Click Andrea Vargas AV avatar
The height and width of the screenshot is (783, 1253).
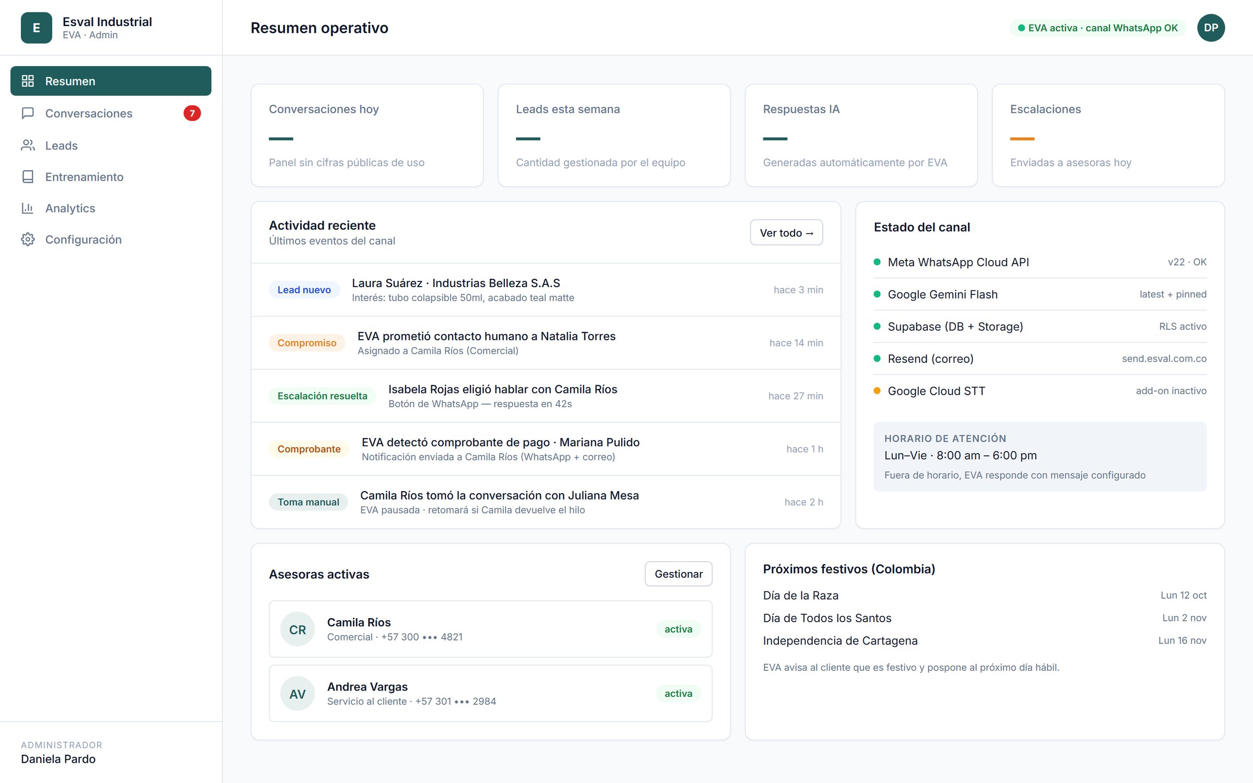pos(298,694)
